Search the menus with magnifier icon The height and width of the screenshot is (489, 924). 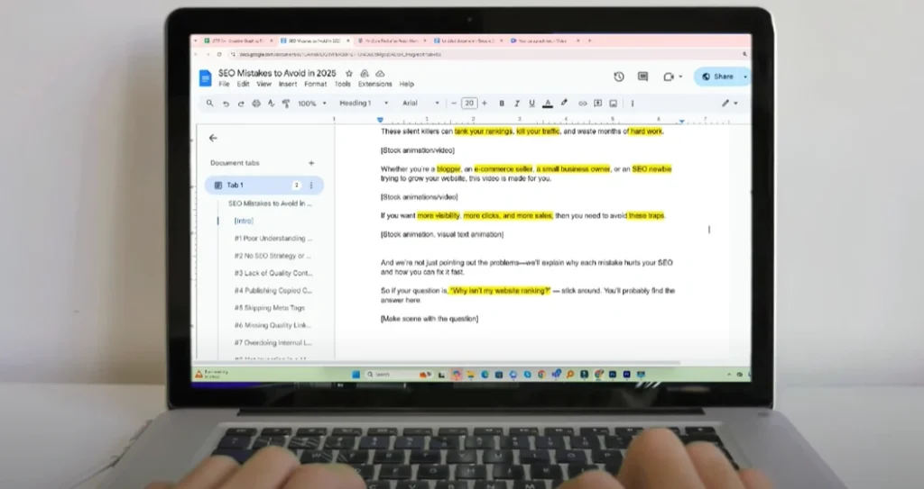pyautogui.click(x=209, y=103)
